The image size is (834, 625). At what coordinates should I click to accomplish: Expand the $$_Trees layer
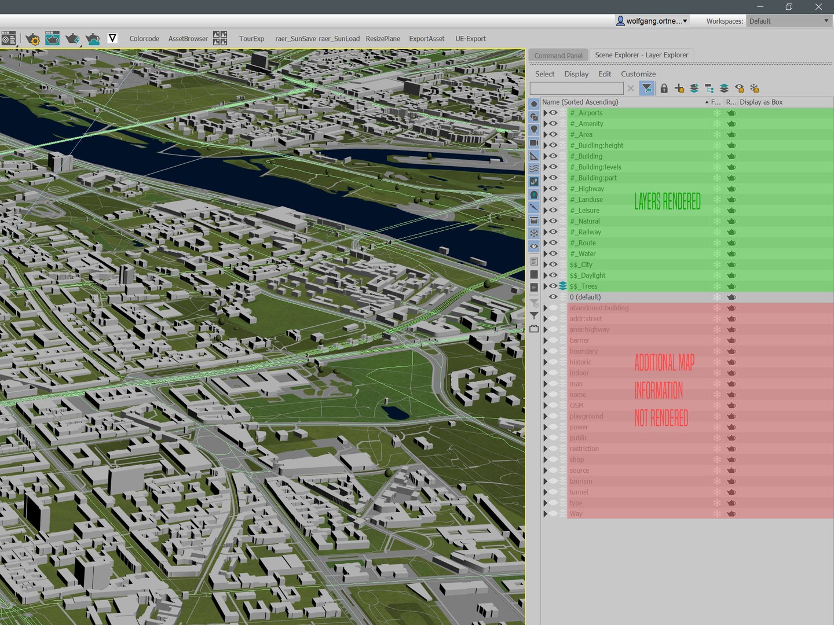(545, 286)
